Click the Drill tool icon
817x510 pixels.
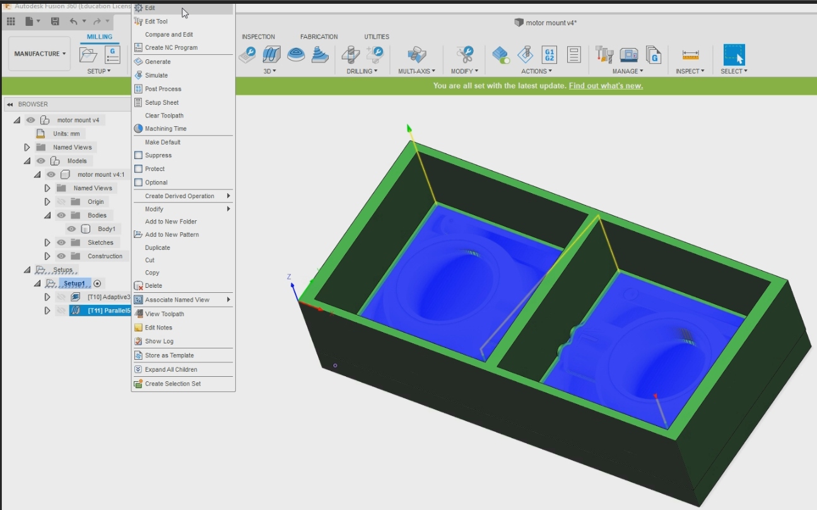350,55
